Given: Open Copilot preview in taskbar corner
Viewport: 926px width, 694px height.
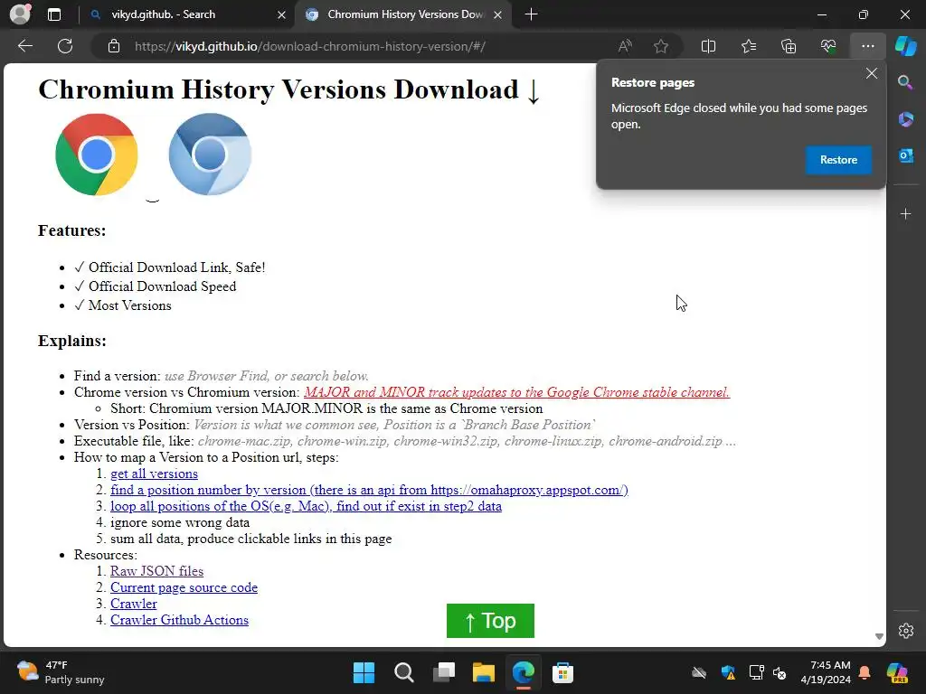Looking at the screenshot, I should (897, 672).
